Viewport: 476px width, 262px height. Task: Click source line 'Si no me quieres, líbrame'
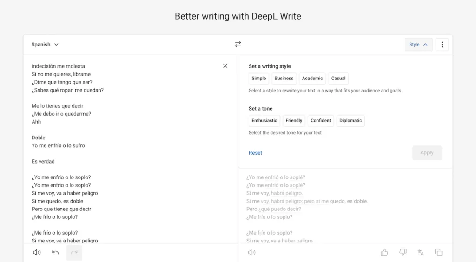(61, 74)
